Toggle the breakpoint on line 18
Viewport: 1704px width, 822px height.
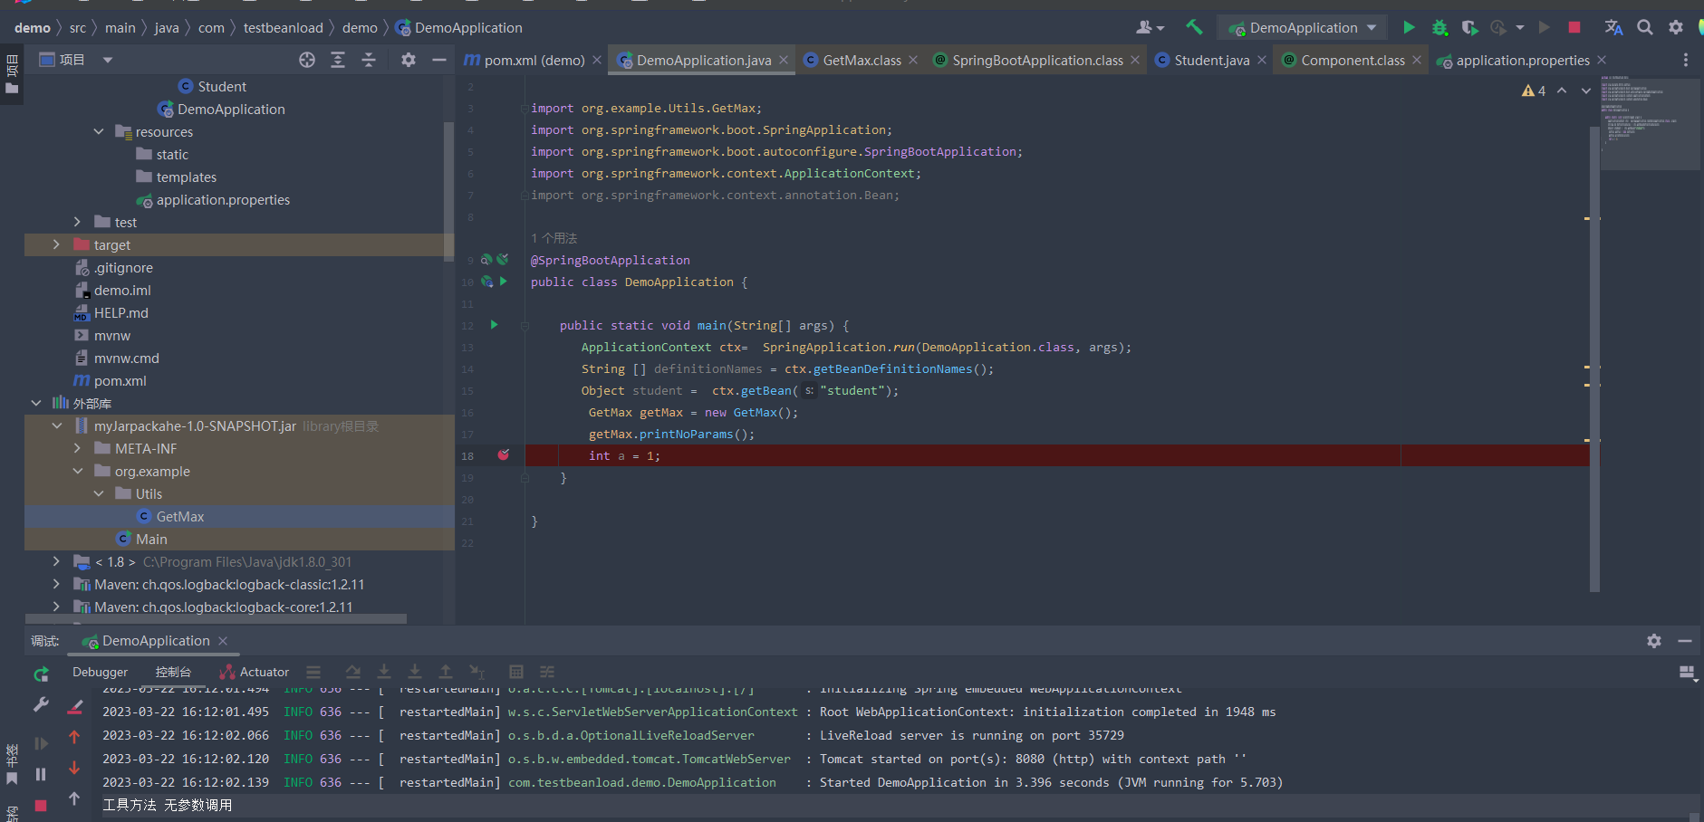[504, 455]
